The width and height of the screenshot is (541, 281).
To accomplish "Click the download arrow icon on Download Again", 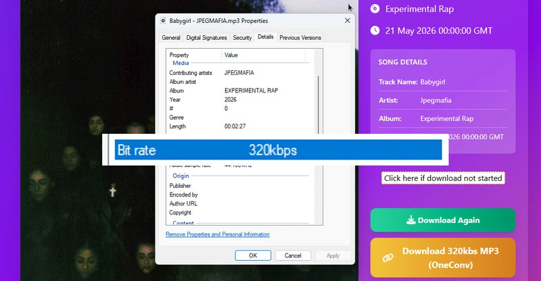I will (x=410, y=220).
